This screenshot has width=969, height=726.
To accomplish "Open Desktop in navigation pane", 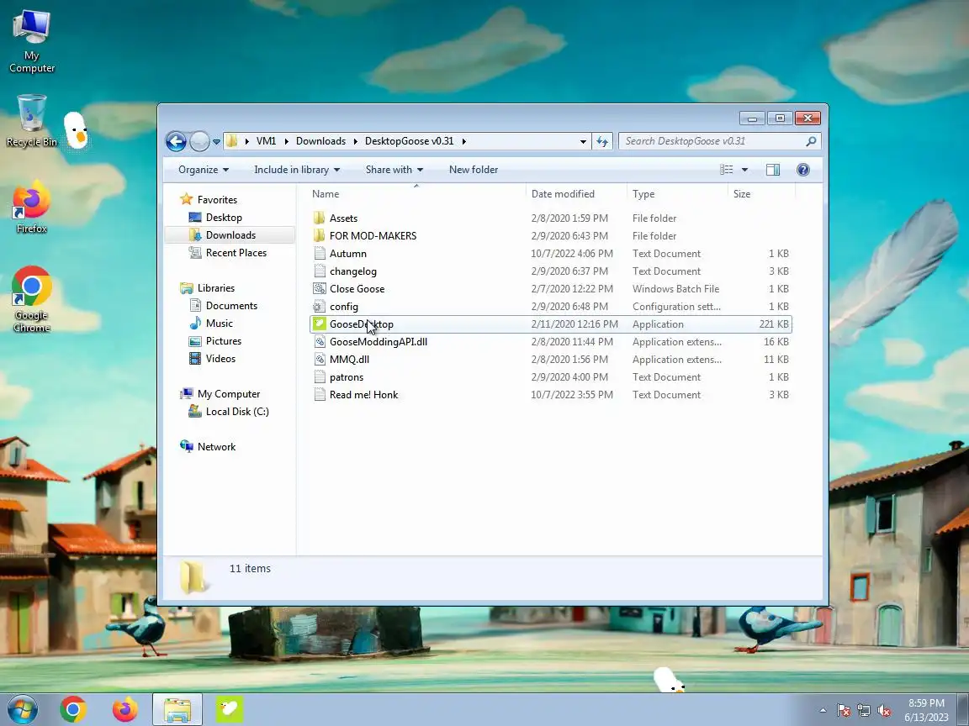I will 224,218.
